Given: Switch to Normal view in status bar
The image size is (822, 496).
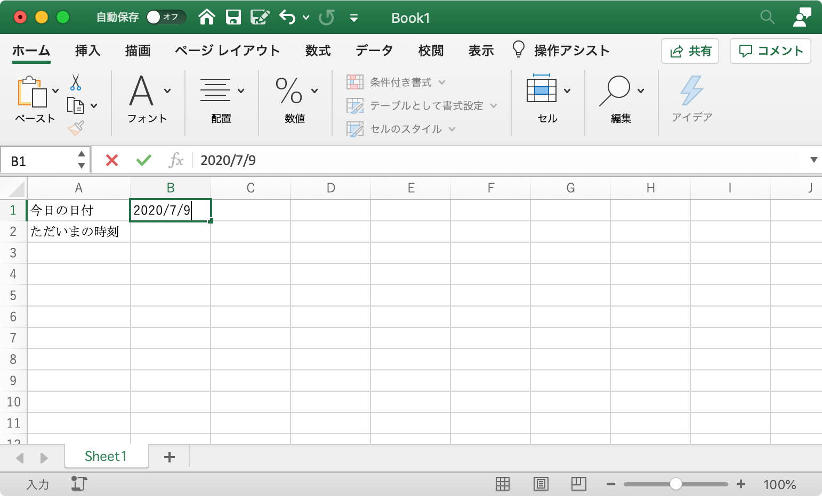Looking at the screenshot, I should [503, 484].
